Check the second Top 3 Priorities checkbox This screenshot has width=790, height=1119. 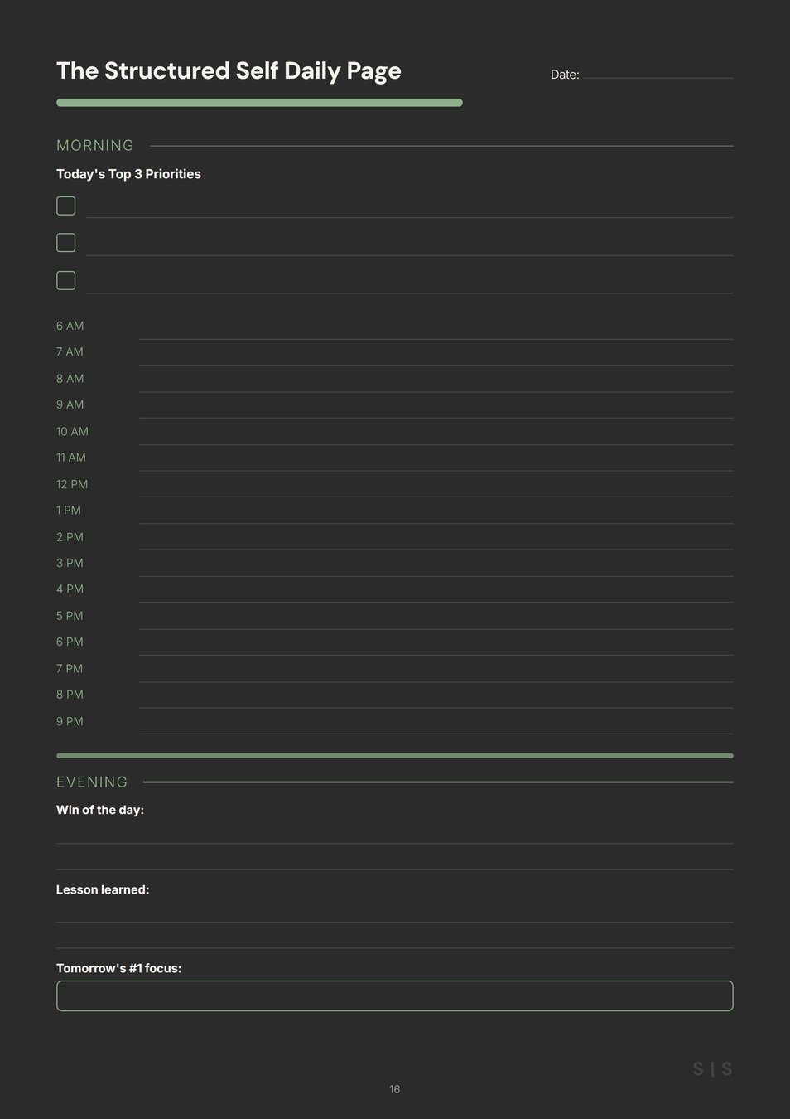click(x=66, y=243)
